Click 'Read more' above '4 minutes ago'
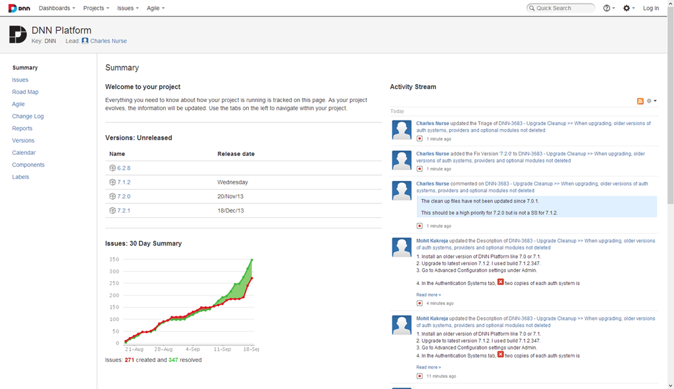Screen dimensions: 674x389 tap(428, 295)
